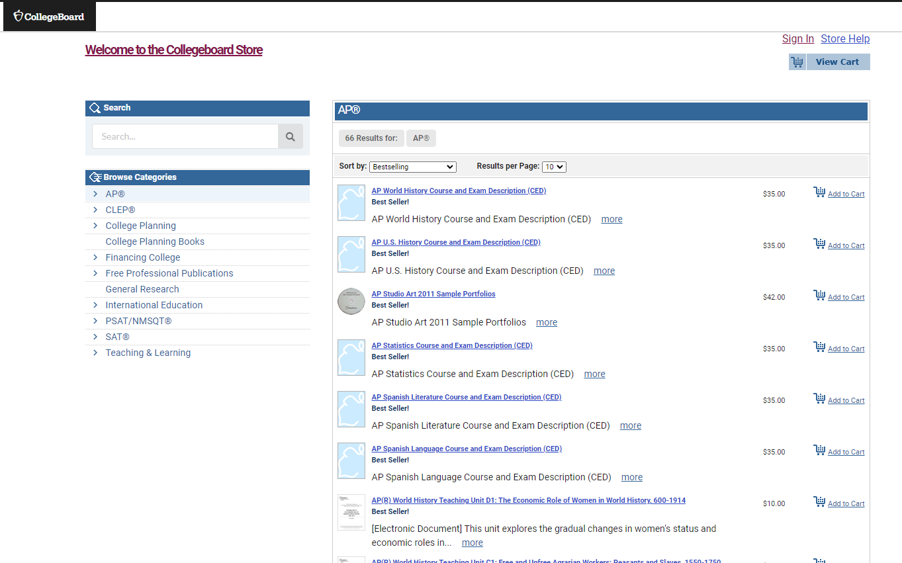
Task: Open AP Spanish Literature CED thumbnail
Action: point(351,409)
